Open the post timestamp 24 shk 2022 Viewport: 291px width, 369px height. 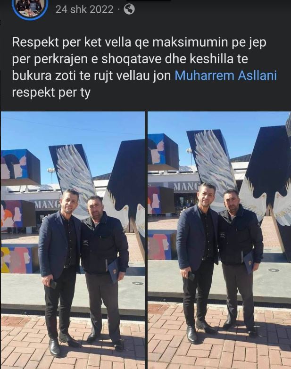84,9
